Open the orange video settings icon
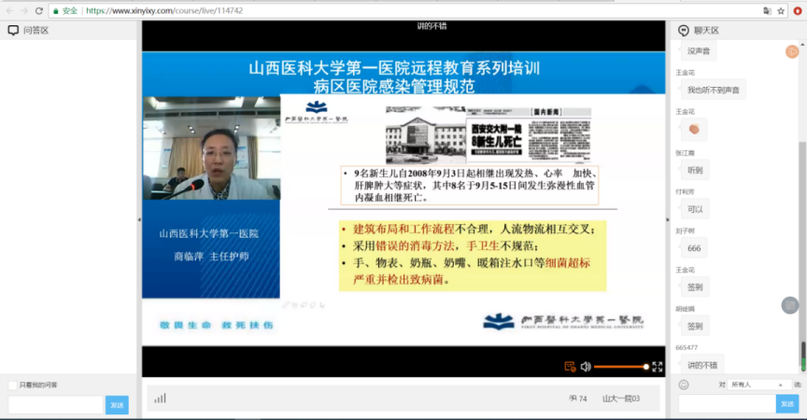This screenshot has height=420, width=807. tap(570, 367)
